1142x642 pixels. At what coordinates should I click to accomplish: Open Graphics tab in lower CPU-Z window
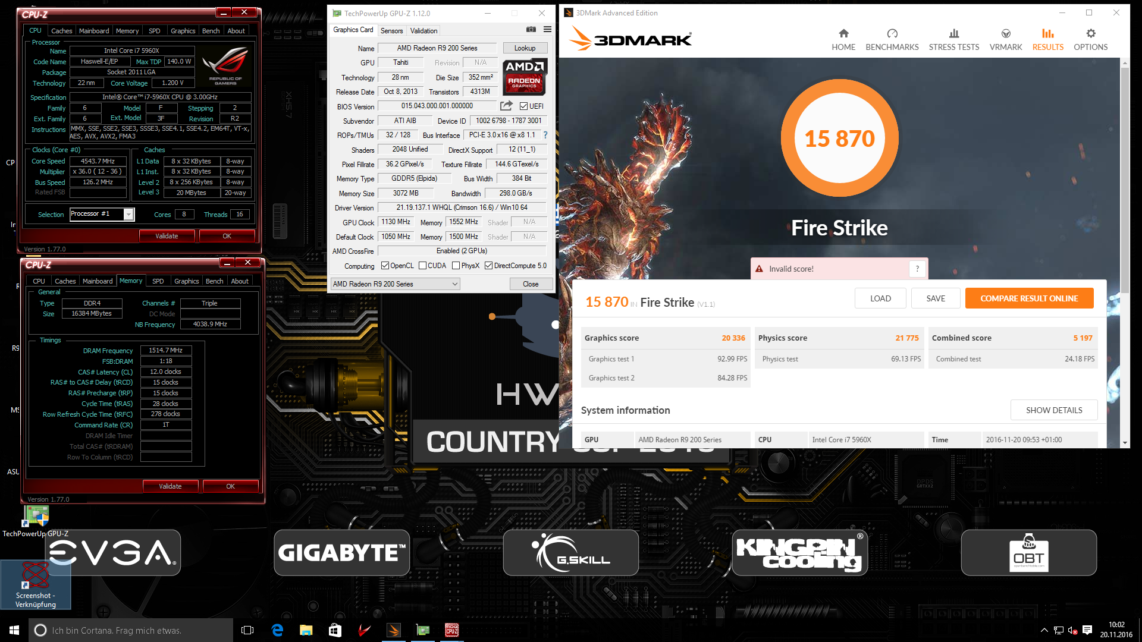point(186,281)
